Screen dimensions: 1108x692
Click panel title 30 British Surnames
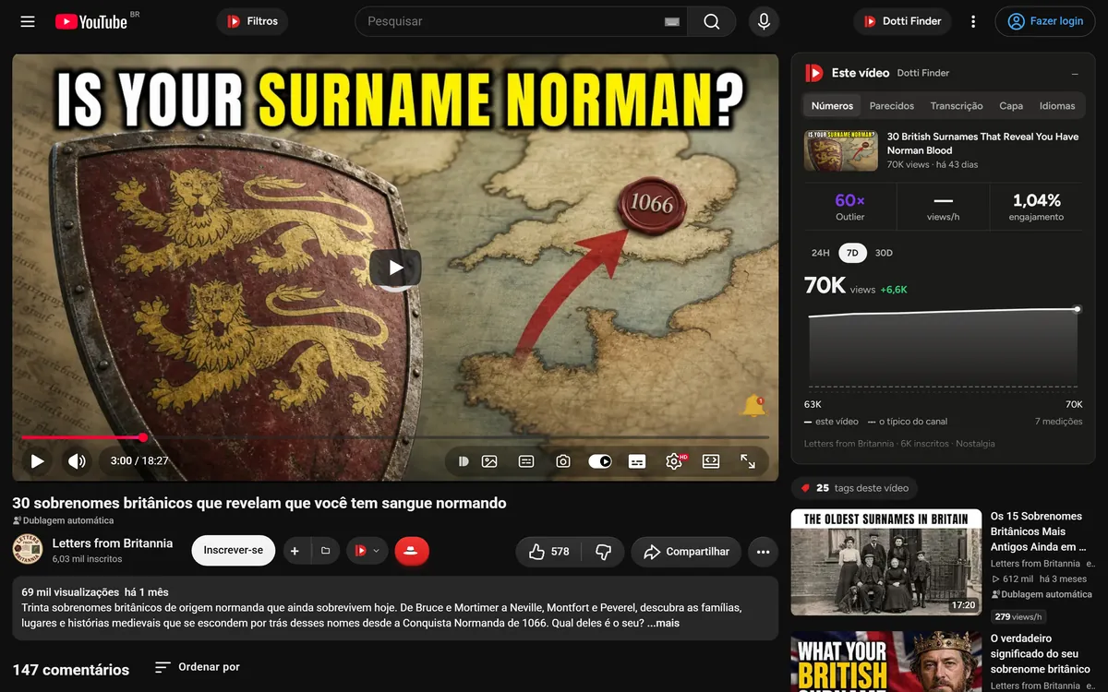(982, 143)
